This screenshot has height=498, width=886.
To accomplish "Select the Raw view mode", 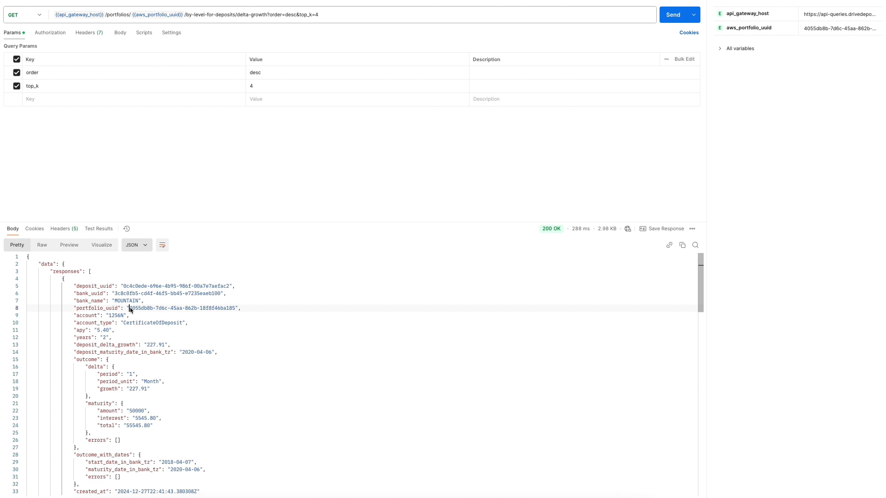I will 42,245.
